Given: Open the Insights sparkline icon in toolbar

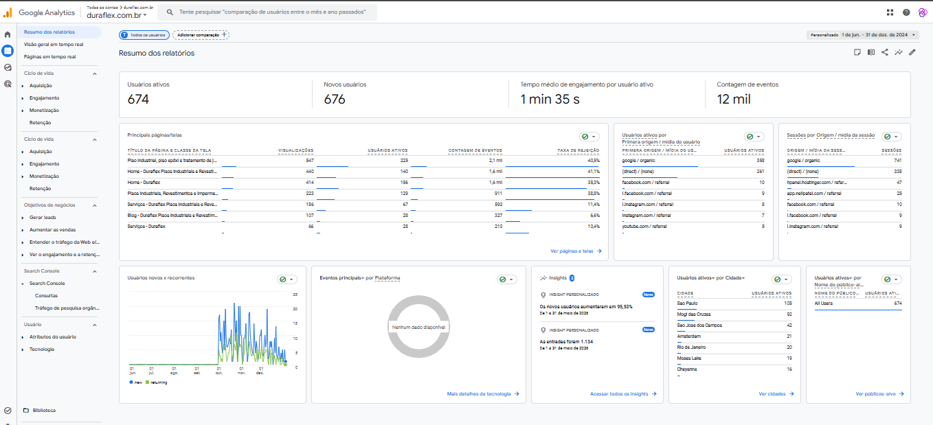Looking at the screenshot, I should tap(899, 52).
